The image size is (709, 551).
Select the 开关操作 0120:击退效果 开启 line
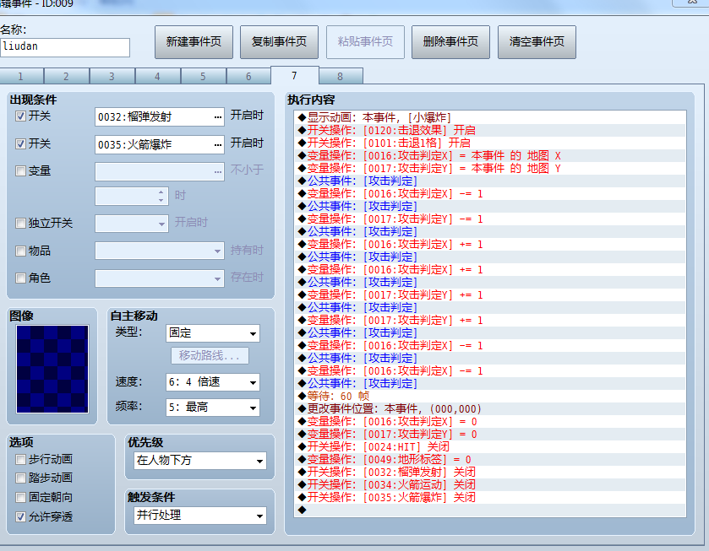[490, 131]
